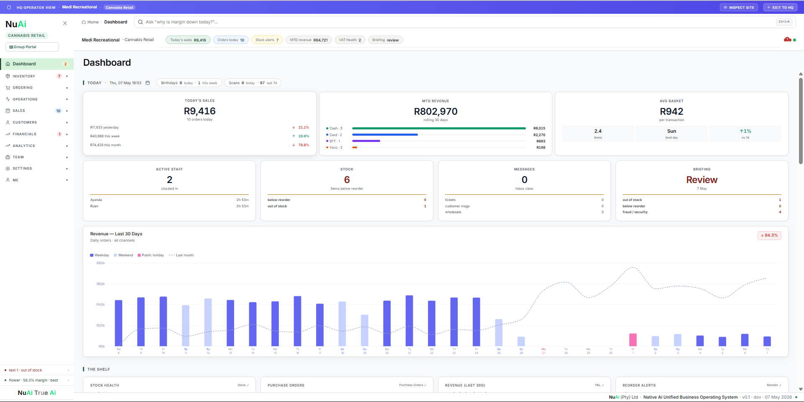
Task: Expand the Sales section arrow
Action: click(x=67, y=111)
